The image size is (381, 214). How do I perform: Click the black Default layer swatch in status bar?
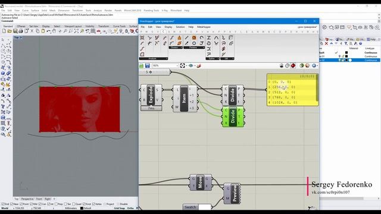[x=82, y=208]
